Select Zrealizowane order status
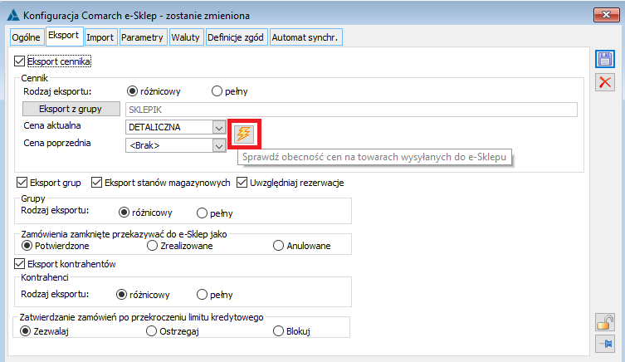Image resolution: width=625 pixels, height=362 pixels. (152, 246)
